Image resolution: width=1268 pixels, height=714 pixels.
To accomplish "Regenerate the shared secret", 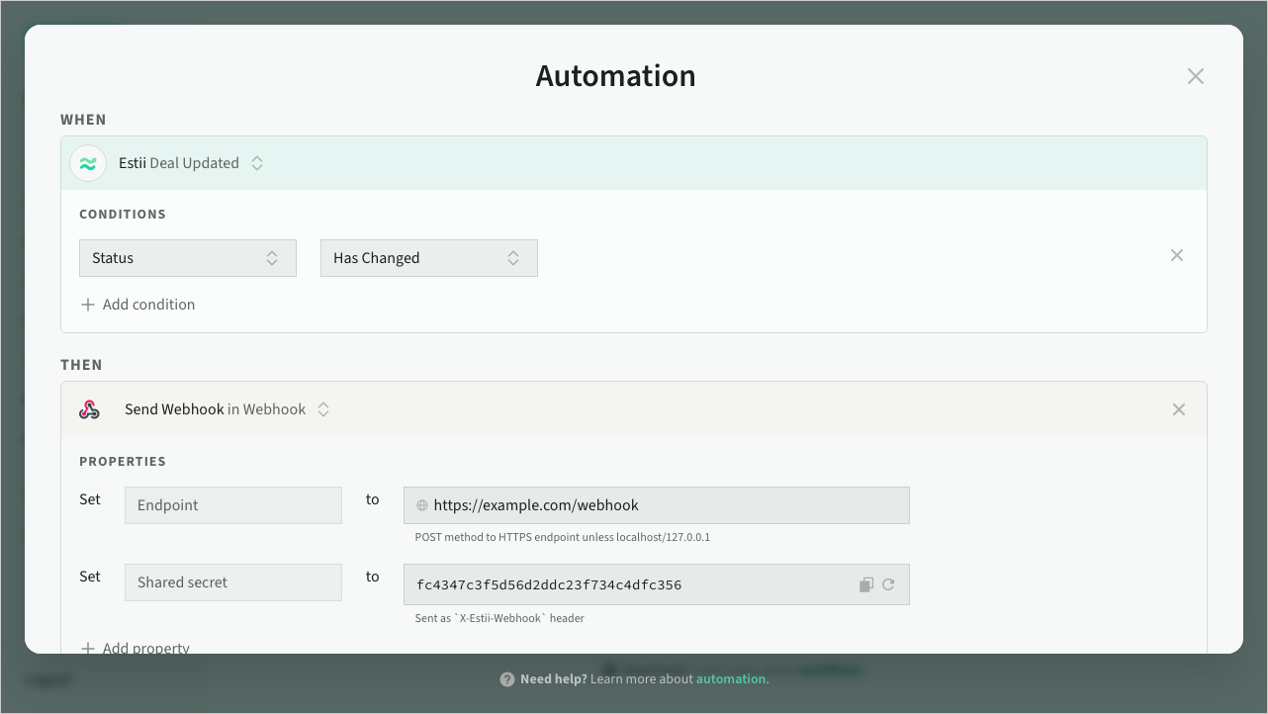I will point(888,584).
